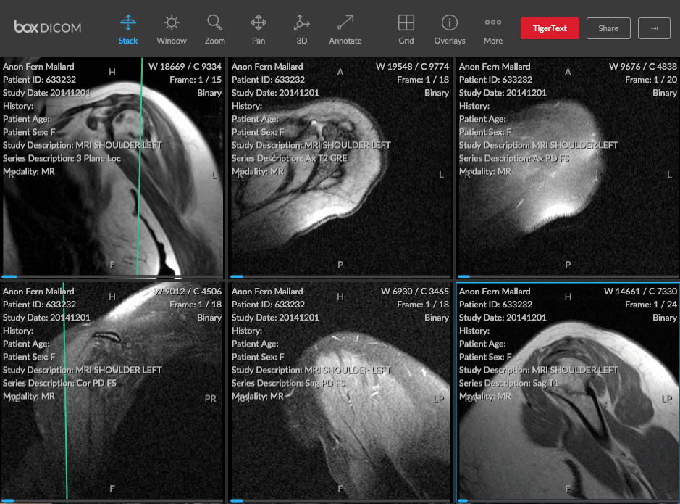Open the More tools menu
This screenshot has height=504, width=680.
click(x=493, y=29)
